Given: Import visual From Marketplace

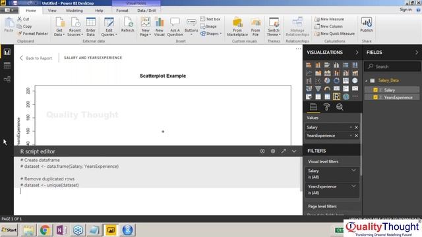Looking at the screenshot, I should pos(237,26).
